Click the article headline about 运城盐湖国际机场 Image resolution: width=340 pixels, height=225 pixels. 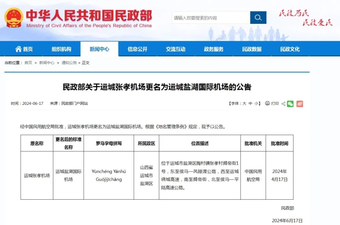click(157, 87)
